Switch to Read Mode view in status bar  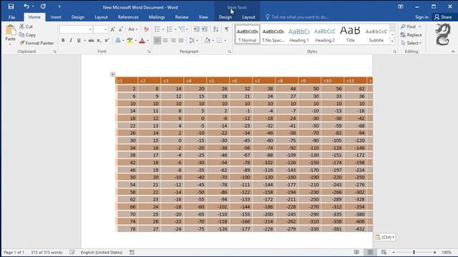[356, 252]
